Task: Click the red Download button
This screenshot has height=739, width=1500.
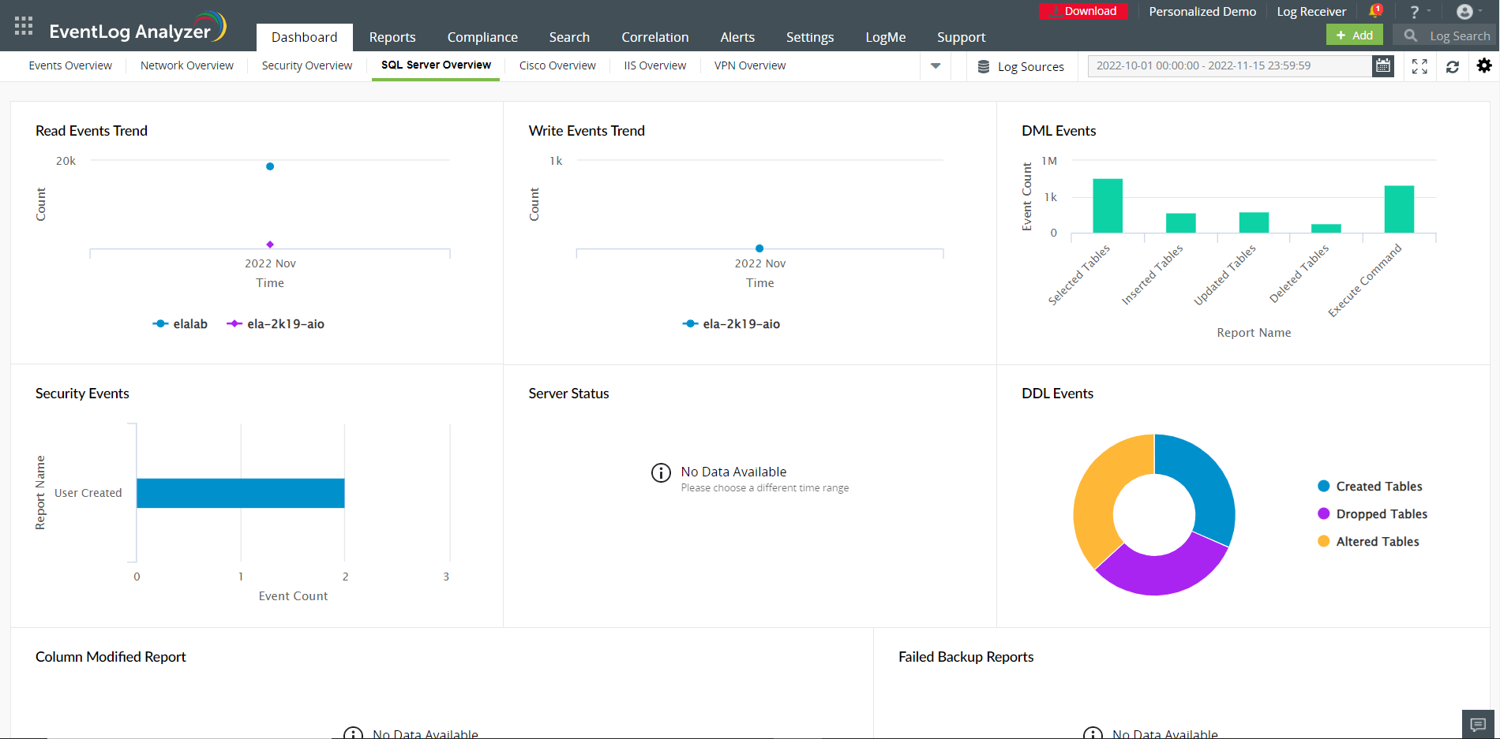Action: click(1083, 11)
